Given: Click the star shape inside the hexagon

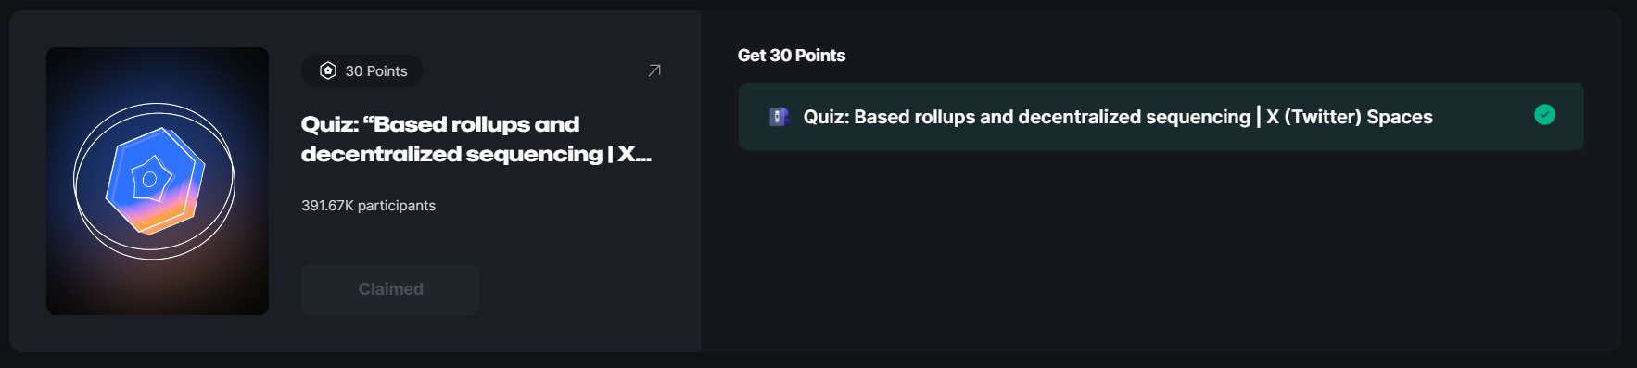Looking at the screenshot, I should click(151, 178).
